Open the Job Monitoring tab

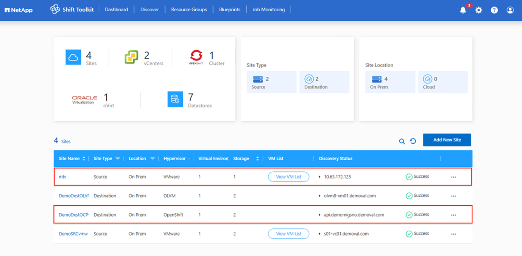(x=268, y=9)
